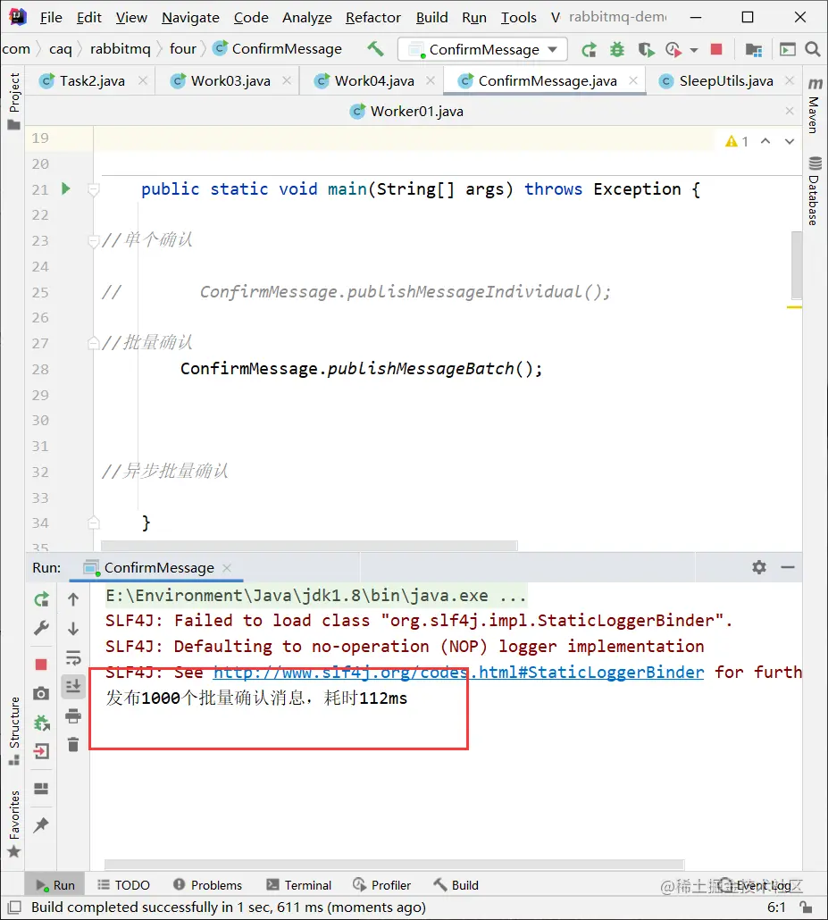
Task: Open the Database side panel
Action: (815, 191)
